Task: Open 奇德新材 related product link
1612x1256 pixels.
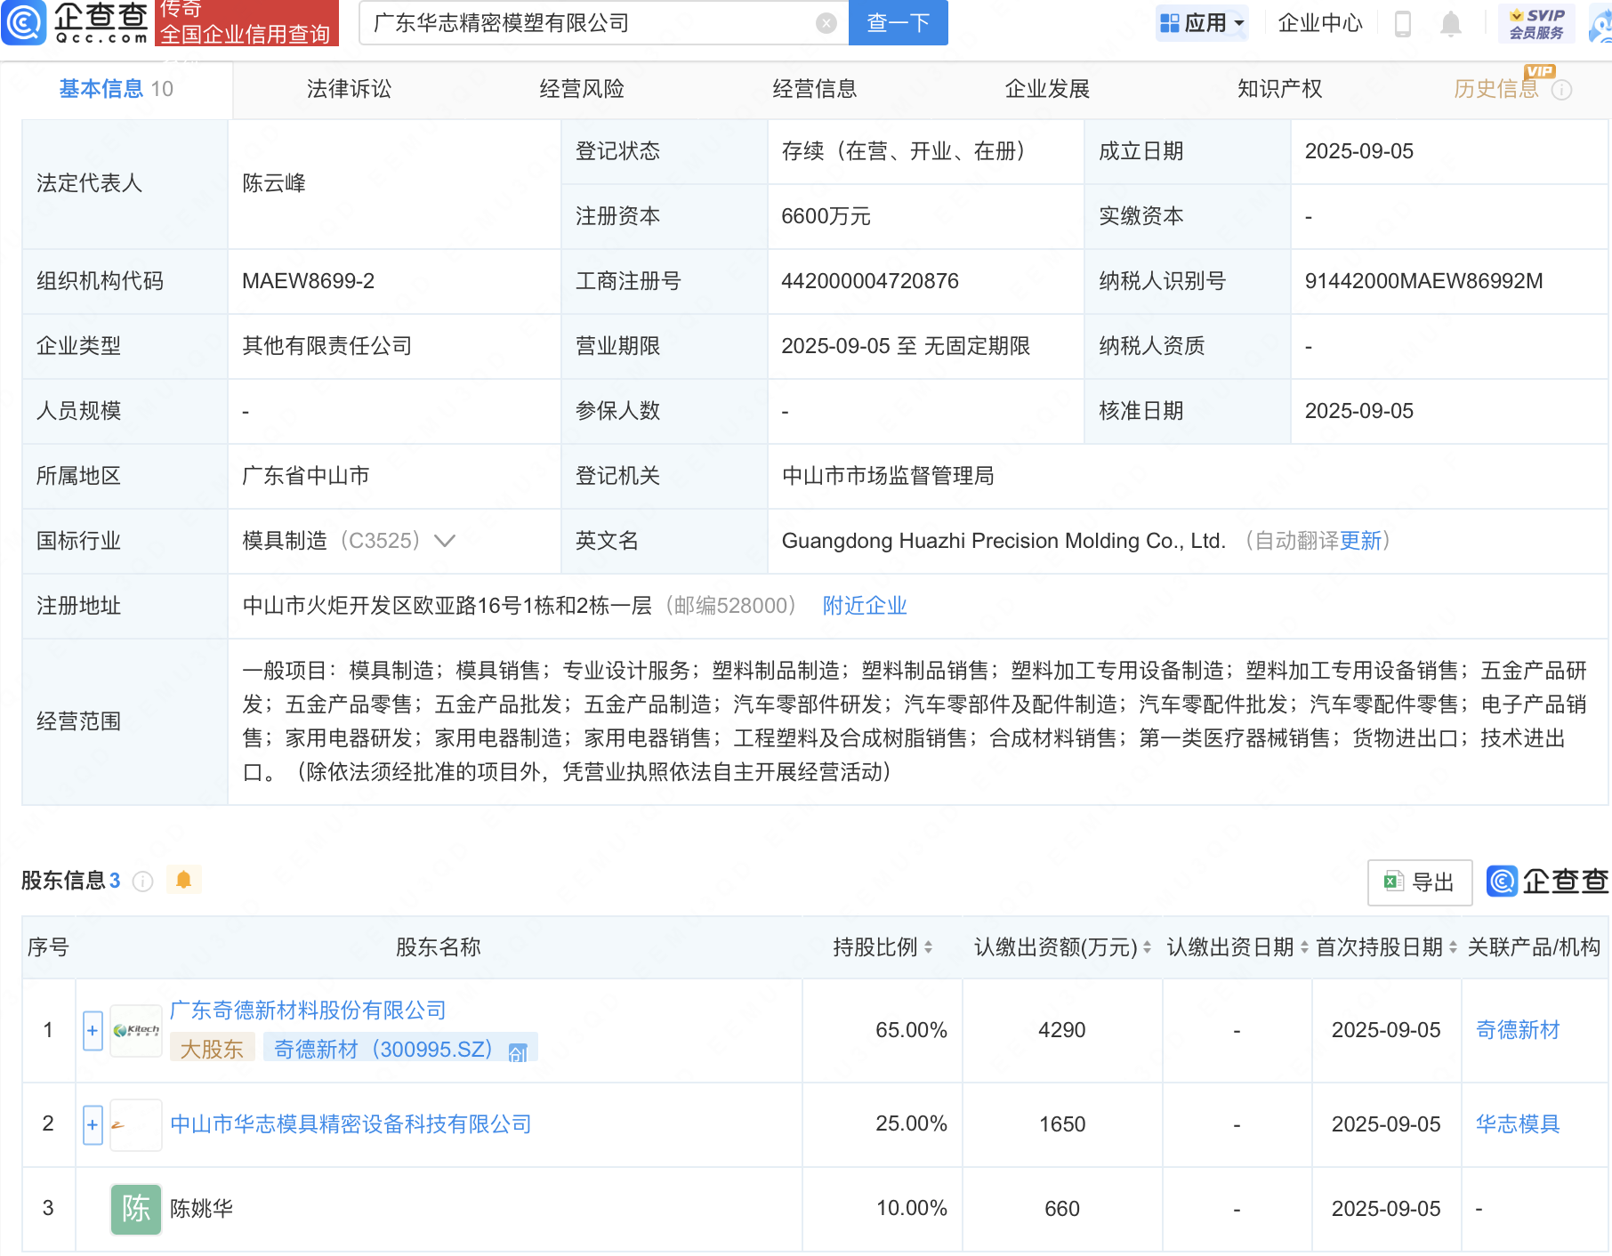Action: tap(1518, 1030)
